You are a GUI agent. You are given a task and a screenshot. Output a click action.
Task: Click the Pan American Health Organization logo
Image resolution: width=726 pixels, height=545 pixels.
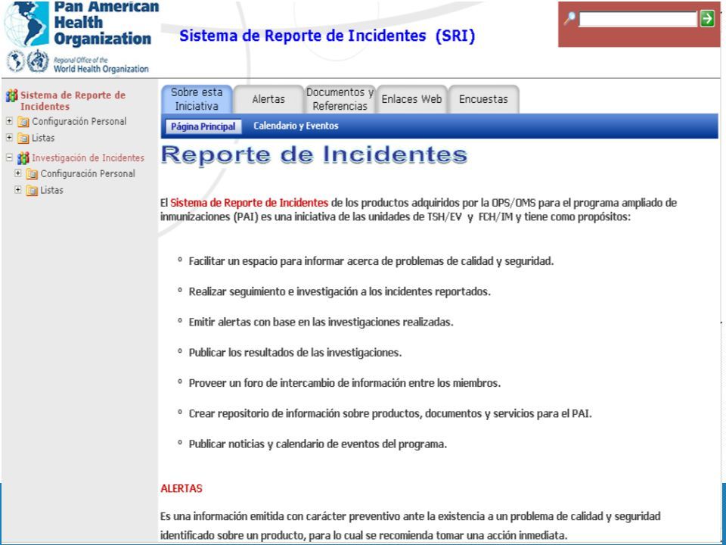click(81, 23)
